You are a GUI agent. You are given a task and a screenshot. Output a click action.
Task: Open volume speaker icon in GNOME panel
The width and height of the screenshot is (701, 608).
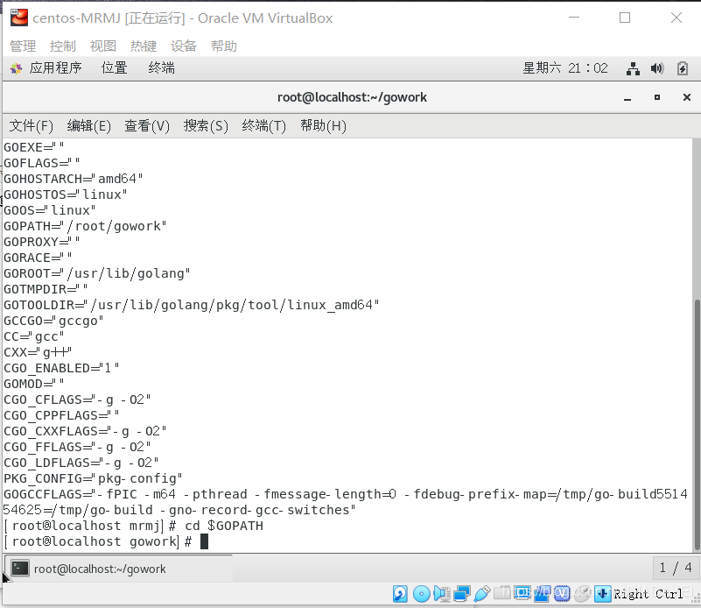tap(656, 68)
